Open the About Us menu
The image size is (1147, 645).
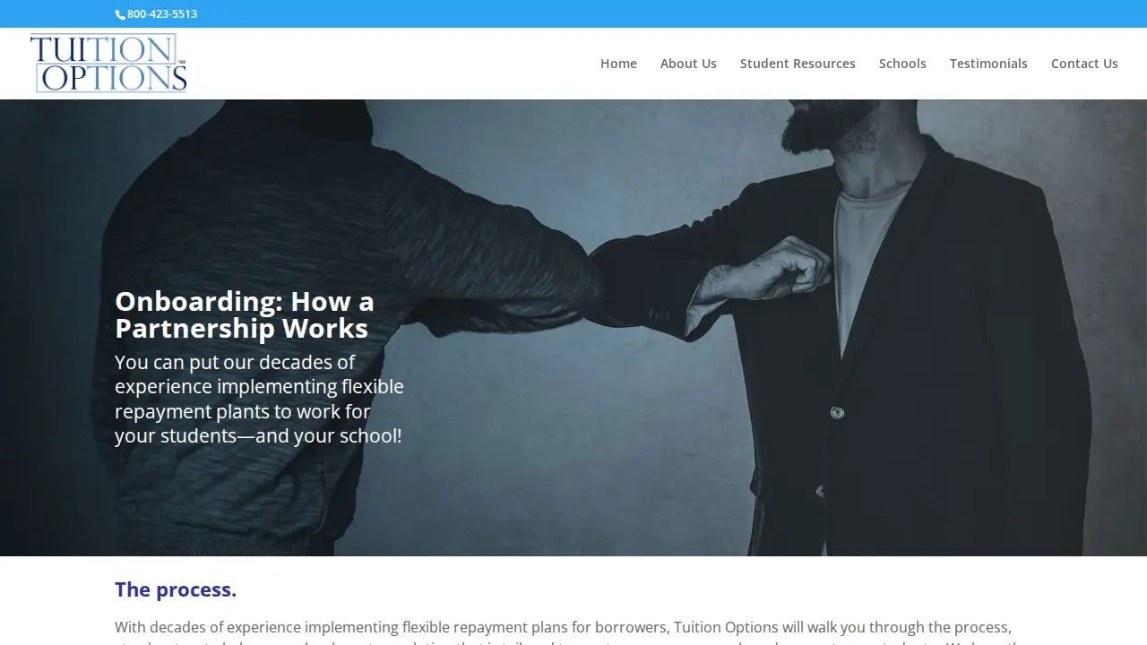coord(688,64)
